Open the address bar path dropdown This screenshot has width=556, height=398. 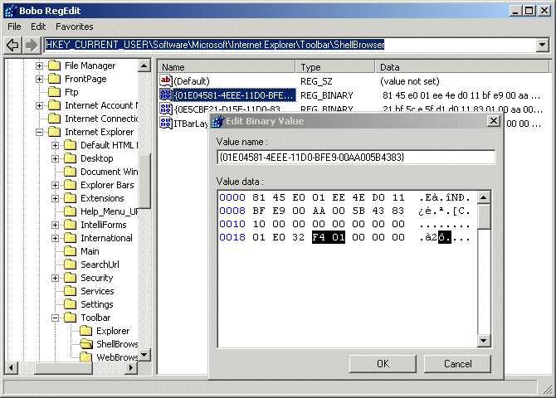pos(543,45)
